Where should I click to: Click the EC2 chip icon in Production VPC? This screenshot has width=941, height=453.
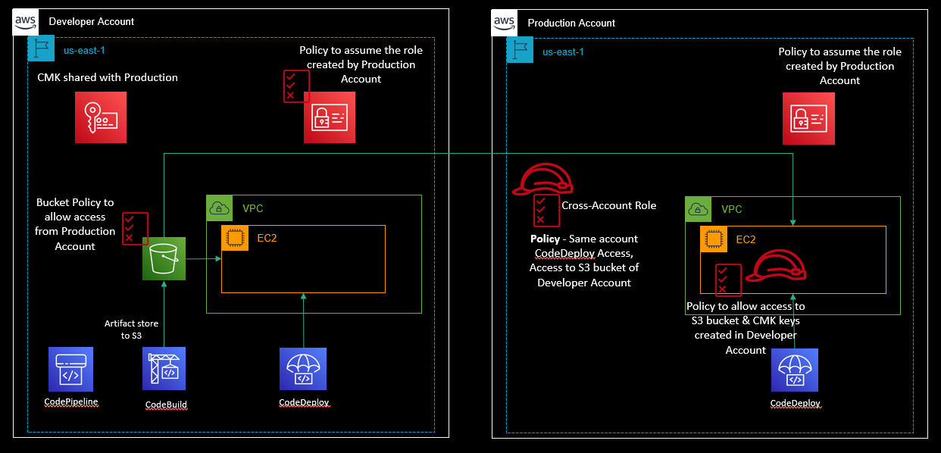[x=713, y=238]
